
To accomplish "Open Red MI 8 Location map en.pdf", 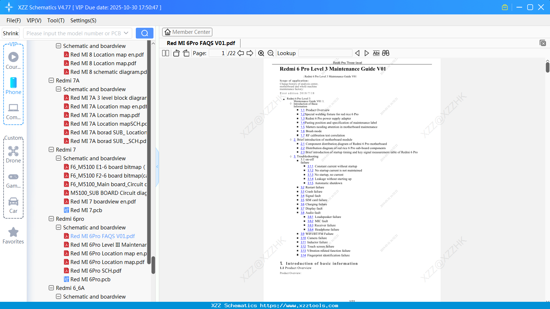I will tap(104, 55).
